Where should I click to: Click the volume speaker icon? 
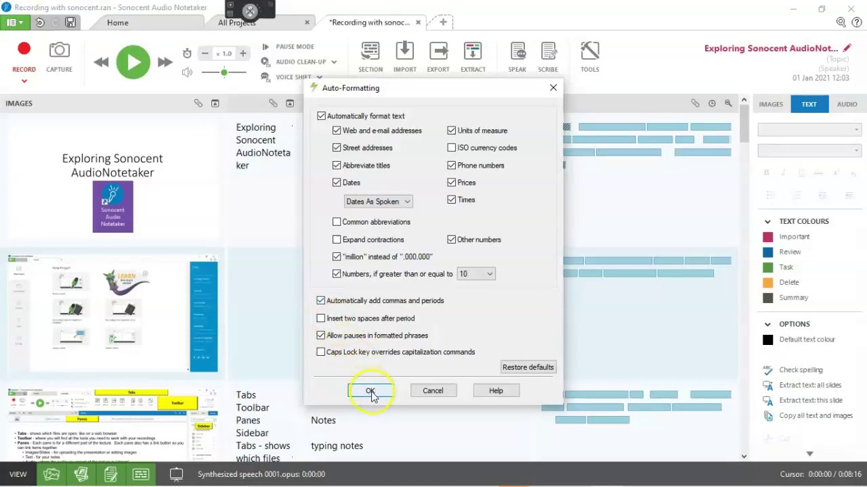click(x=187, y=72)
